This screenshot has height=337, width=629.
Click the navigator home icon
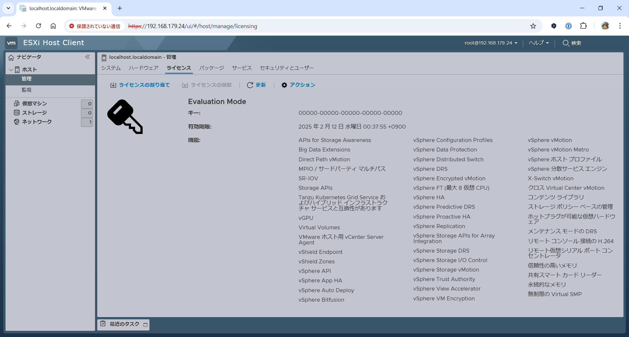coord(11,58)
